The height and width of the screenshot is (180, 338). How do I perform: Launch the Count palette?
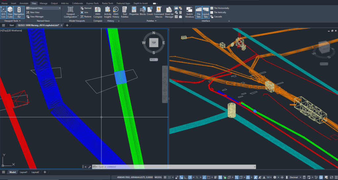point(150,11)
